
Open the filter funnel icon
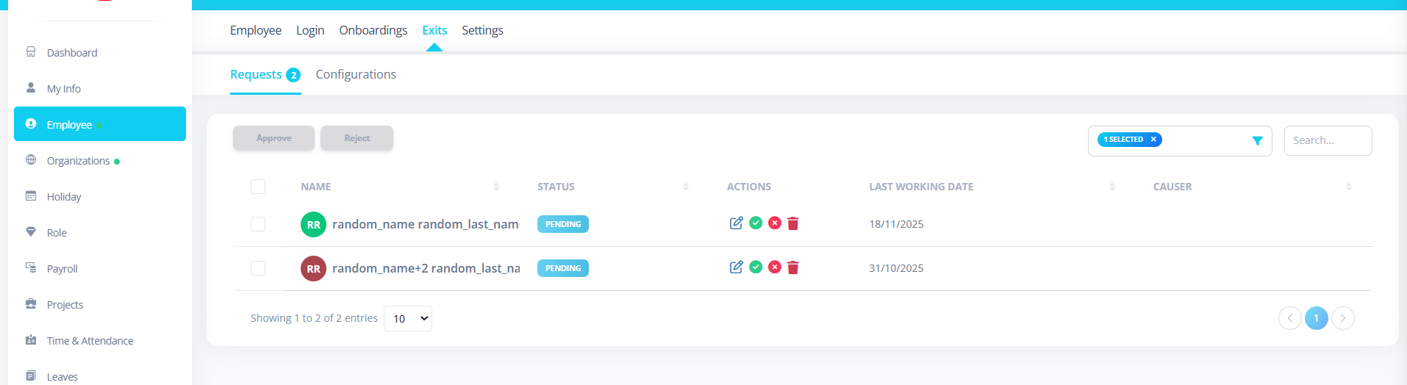coord(1257,140)
